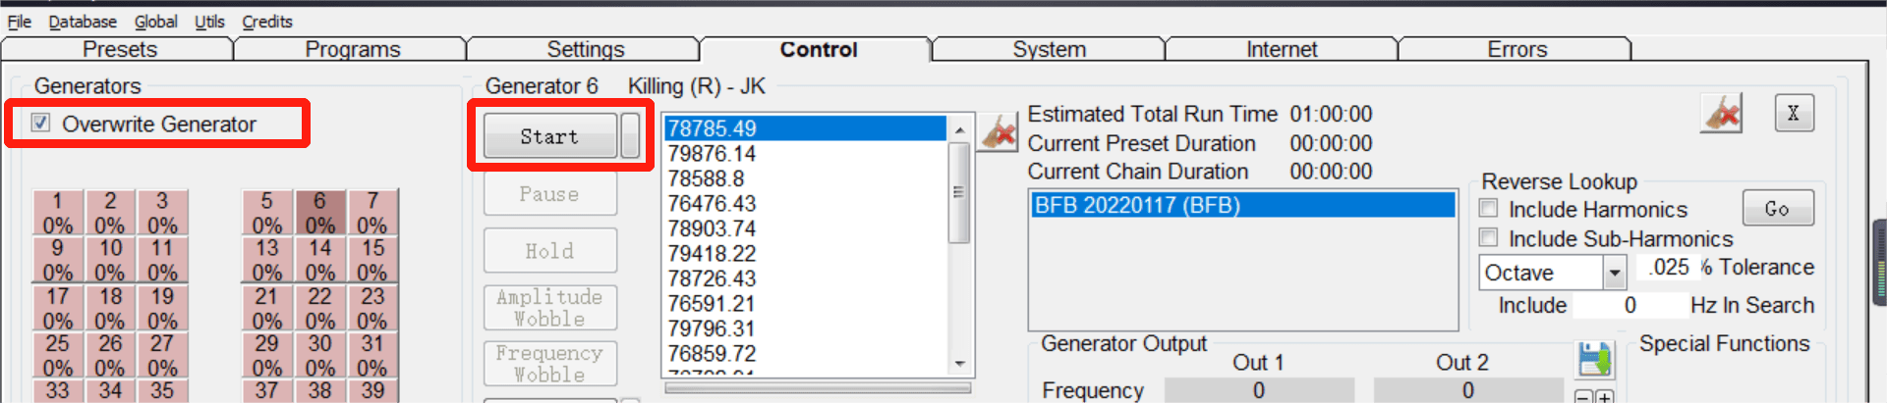The width and height of the screenshot is (1887, 403).
Task: Toggle the Overwrite Generator checkbox
Action: pyautogui.click(x=41, y=124)
